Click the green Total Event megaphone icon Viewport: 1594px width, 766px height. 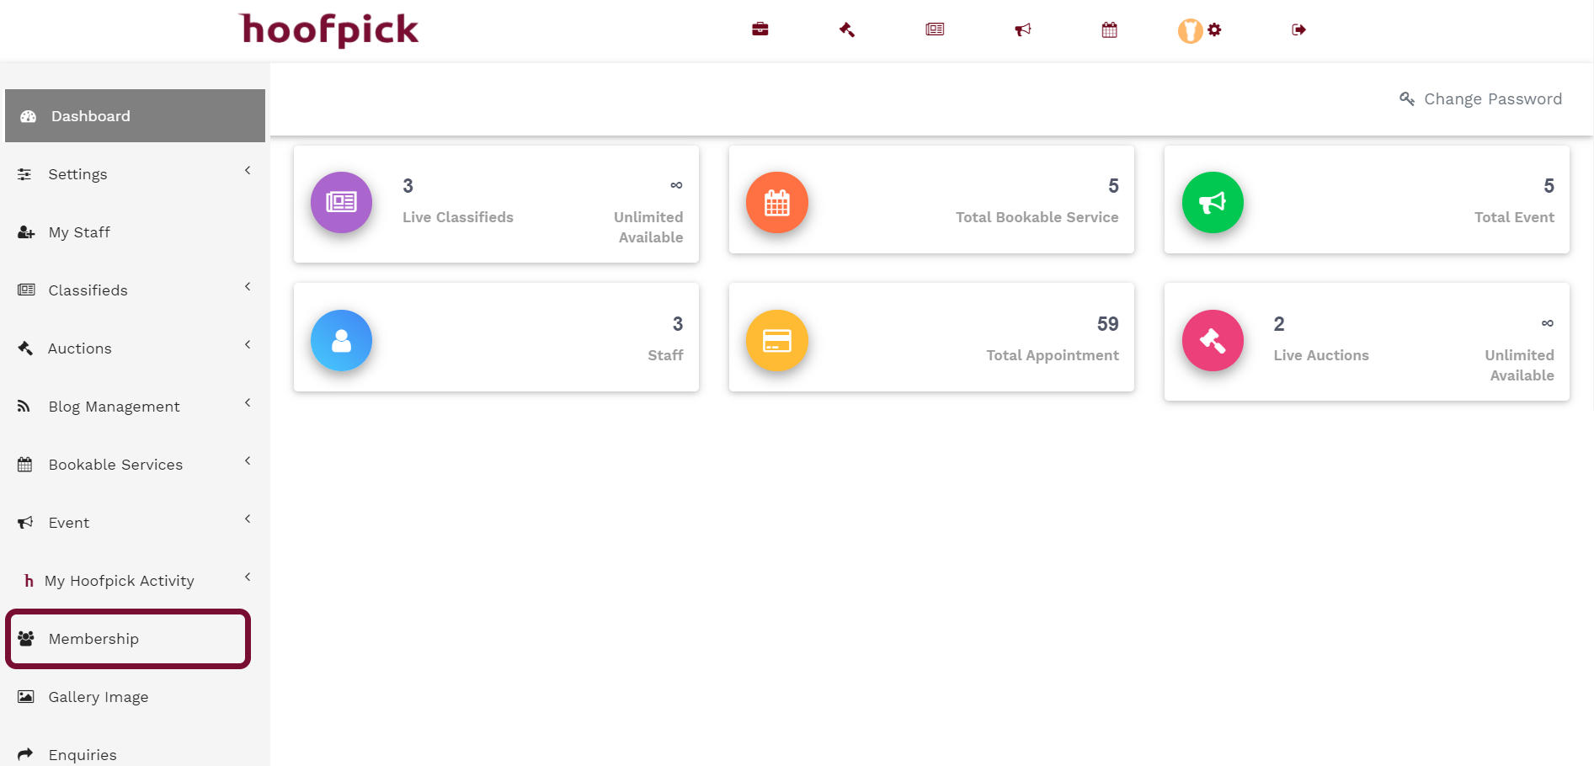(x=1213, y=202)
